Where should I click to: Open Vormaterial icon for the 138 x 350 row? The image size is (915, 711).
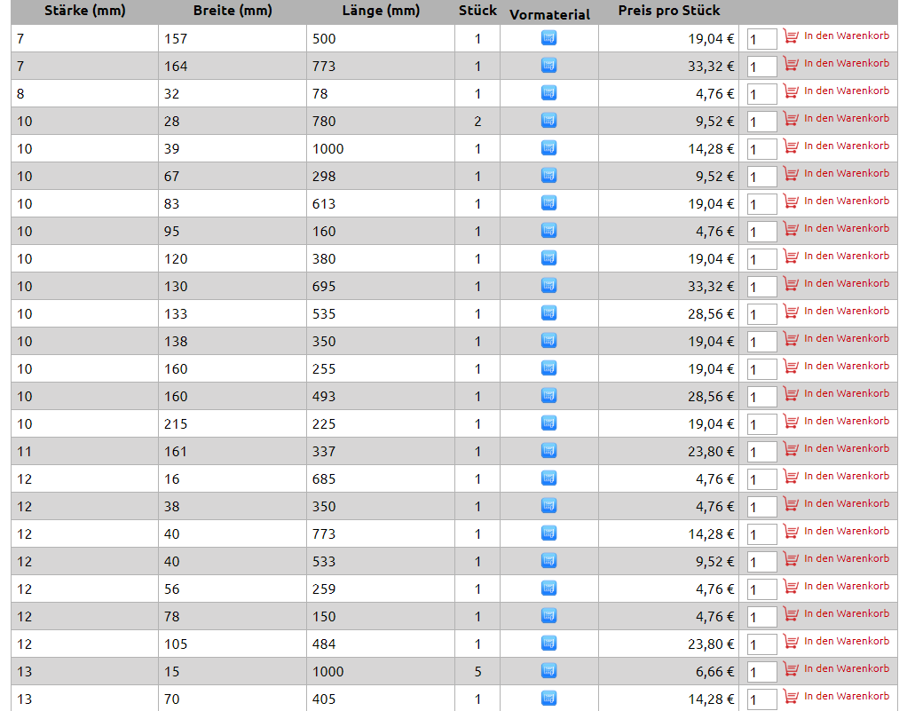548,340
